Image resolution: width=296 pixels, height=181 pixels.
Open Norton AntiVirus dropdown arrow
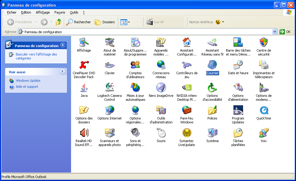point(223,22)
